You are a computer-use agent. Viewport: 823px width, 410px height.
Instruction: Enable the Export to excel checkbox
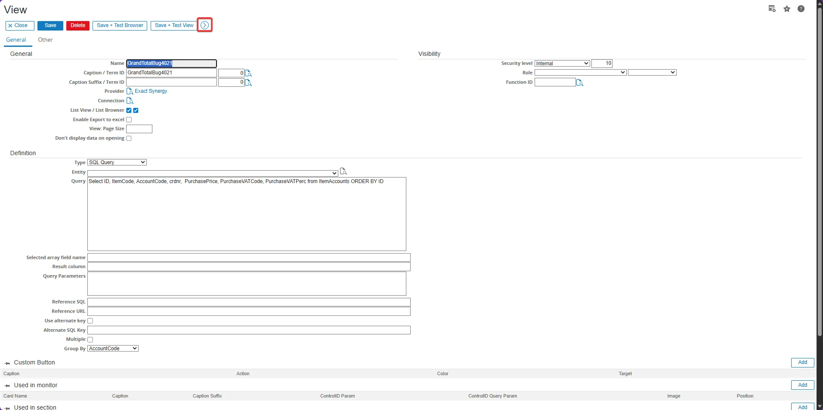pos(129,119)
